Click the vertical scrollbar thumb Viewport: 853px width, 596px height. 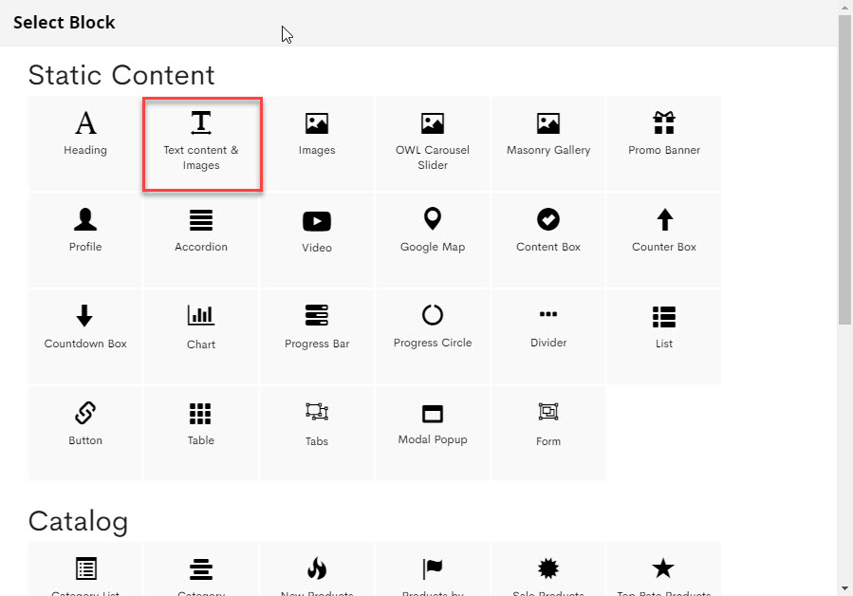[x=844, y=170]
